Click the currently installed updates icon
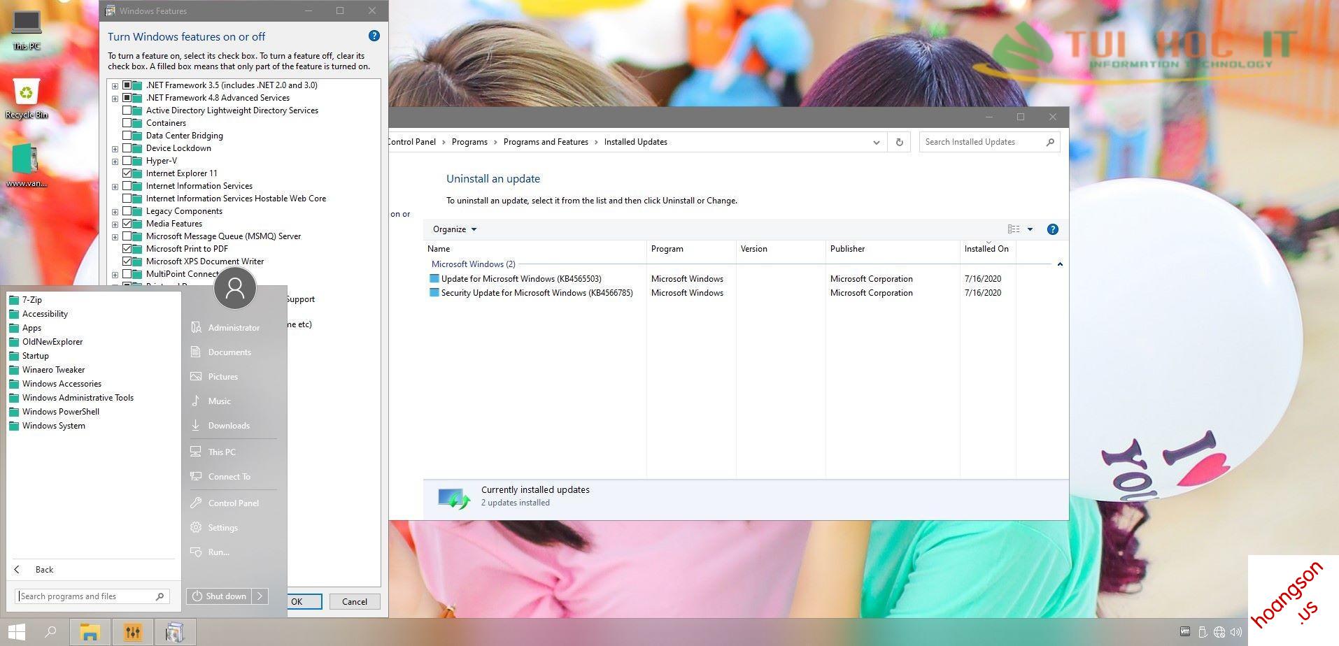1339x646 pixels. click(x=453, y=498)
